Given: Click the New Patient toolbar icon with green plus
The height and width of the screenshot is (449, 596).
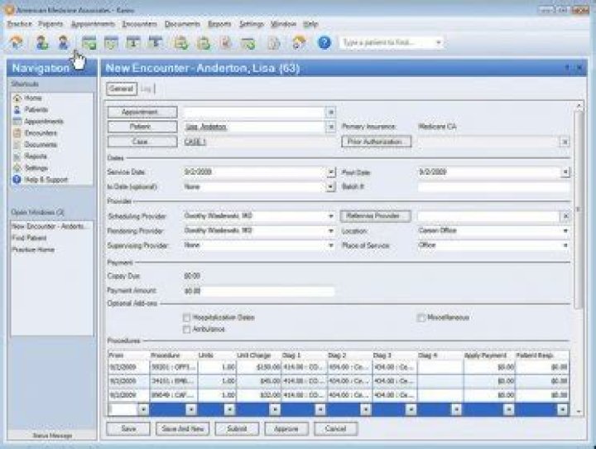Looking at the screenshot, I should (42, 42).
